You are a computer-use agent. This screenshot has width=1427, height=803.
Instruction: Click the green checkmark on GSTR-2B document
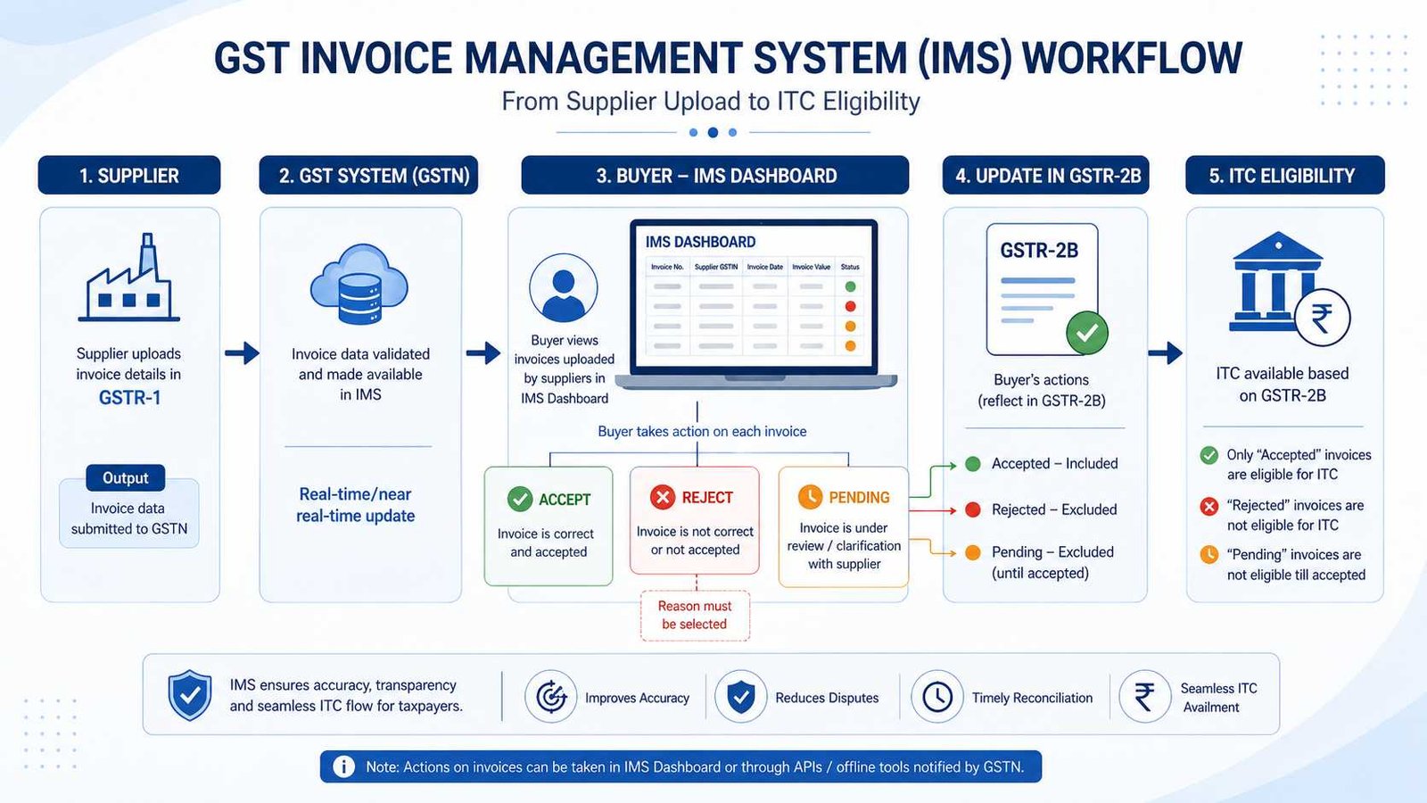tap(1087, 334)
